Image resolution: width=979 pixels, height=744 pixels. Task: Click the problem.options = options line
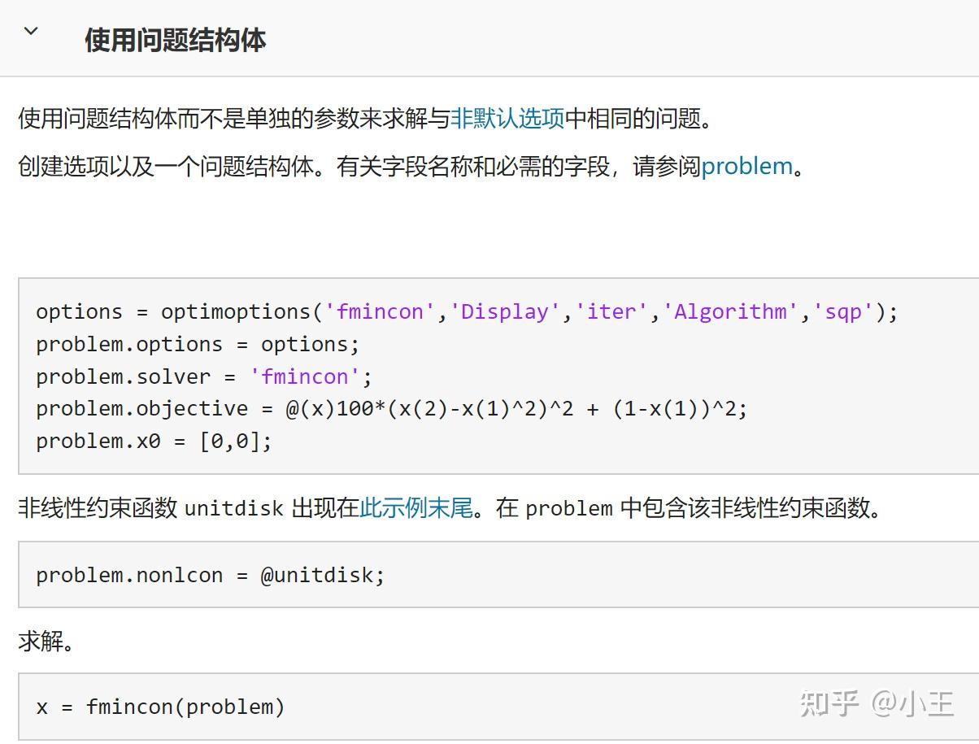click(x=197, y=344)
